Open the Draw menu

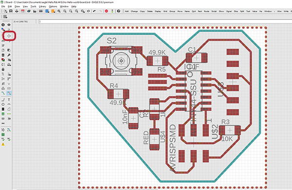(18, 6)
